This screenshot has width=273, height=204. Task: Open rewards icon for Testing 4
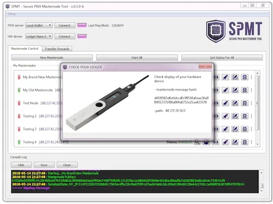click(216, 142)
